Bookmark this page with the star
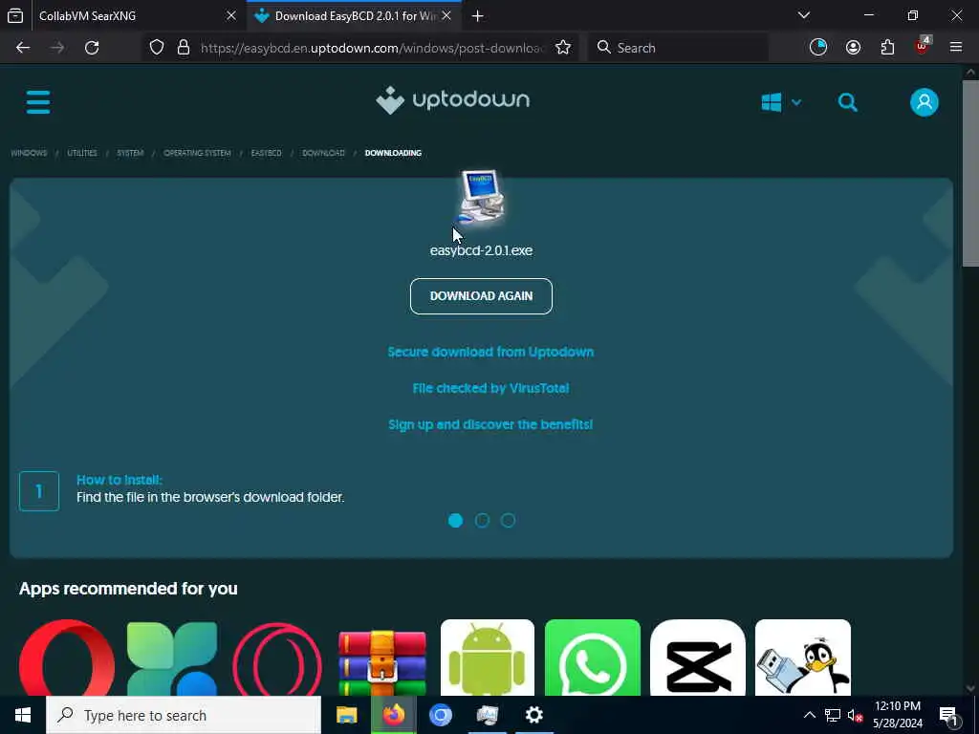This screenshot has width=979, height=734. point(563,48)
